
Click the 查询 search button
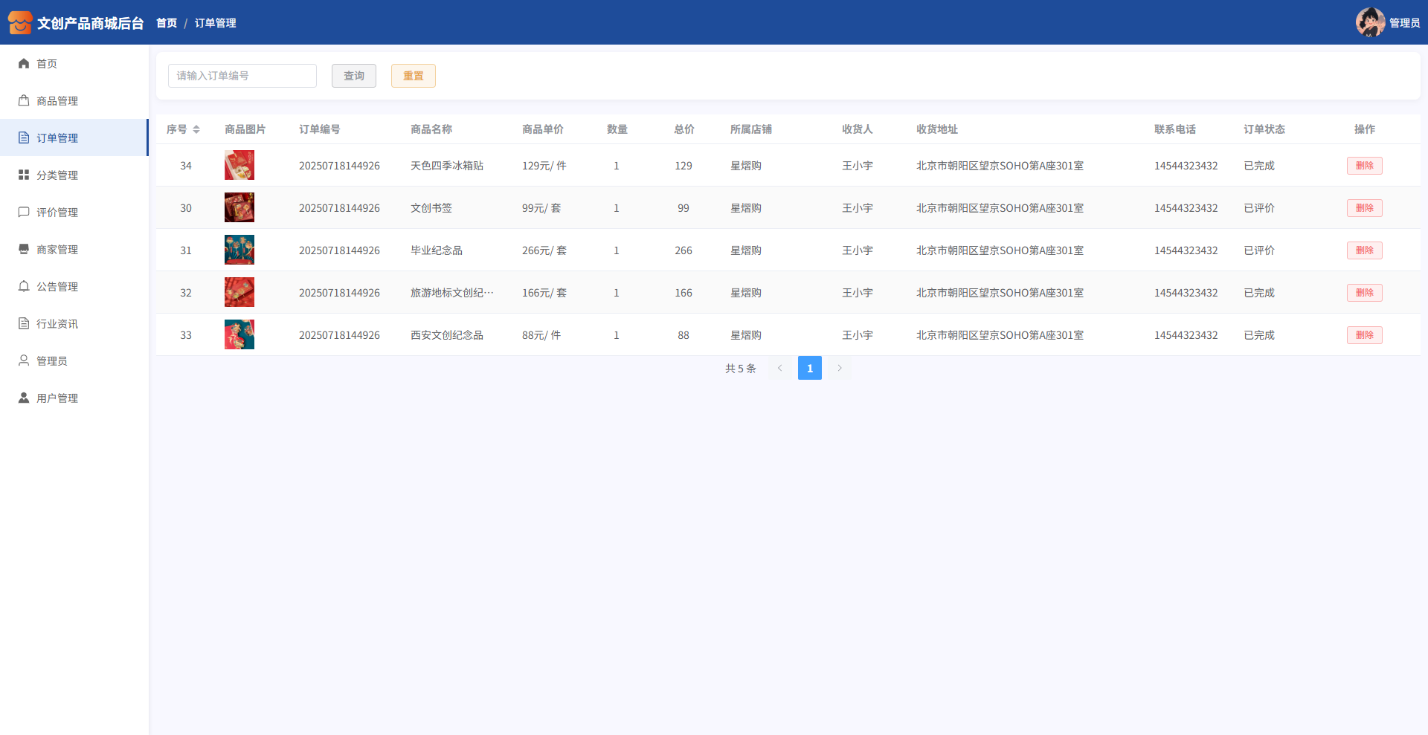point(354,76)
